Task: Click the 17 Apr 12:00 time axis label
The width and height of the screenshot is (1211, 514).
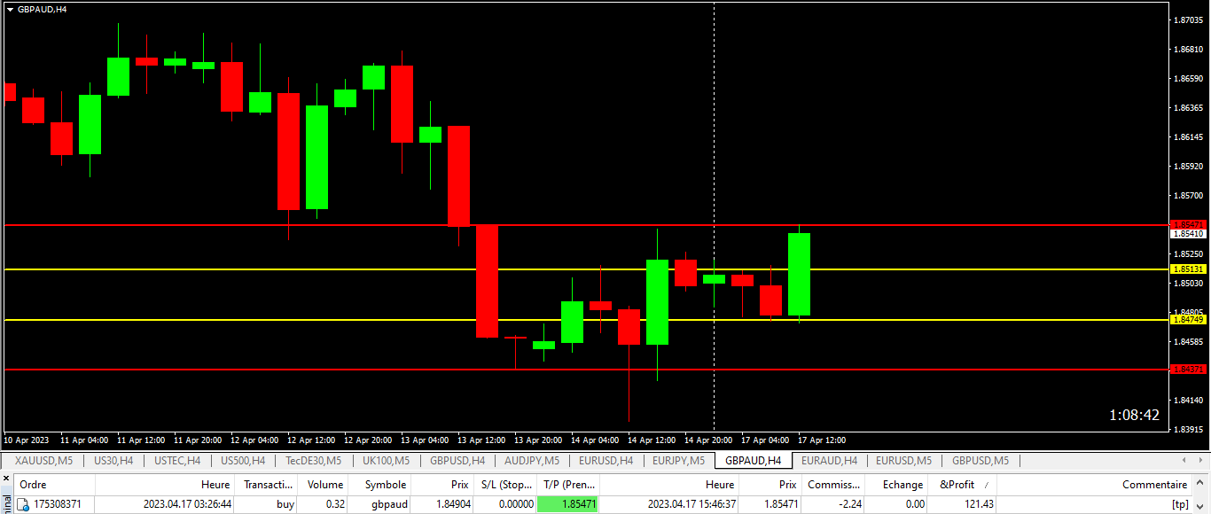Action: pos(821,440)
